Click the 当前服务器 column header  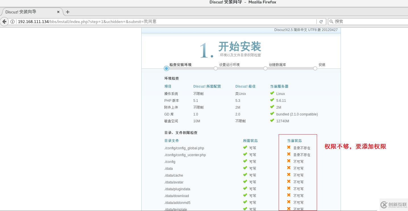coord(279,86)
